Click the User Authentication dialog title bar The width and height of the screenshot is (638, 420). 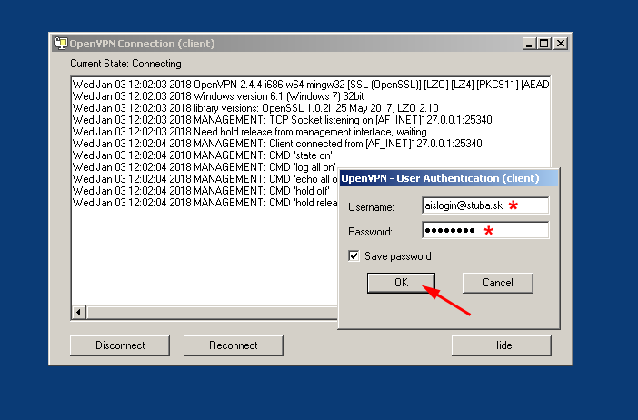pos(449,178)
